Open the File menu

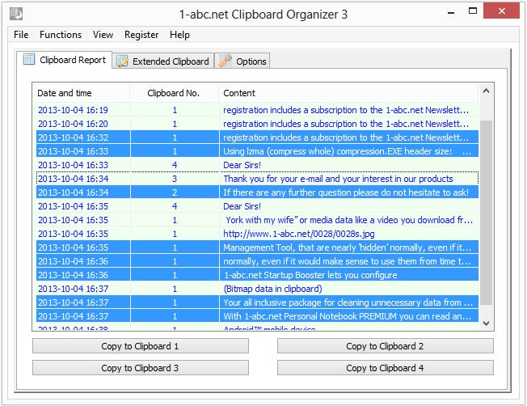[21, 35]
